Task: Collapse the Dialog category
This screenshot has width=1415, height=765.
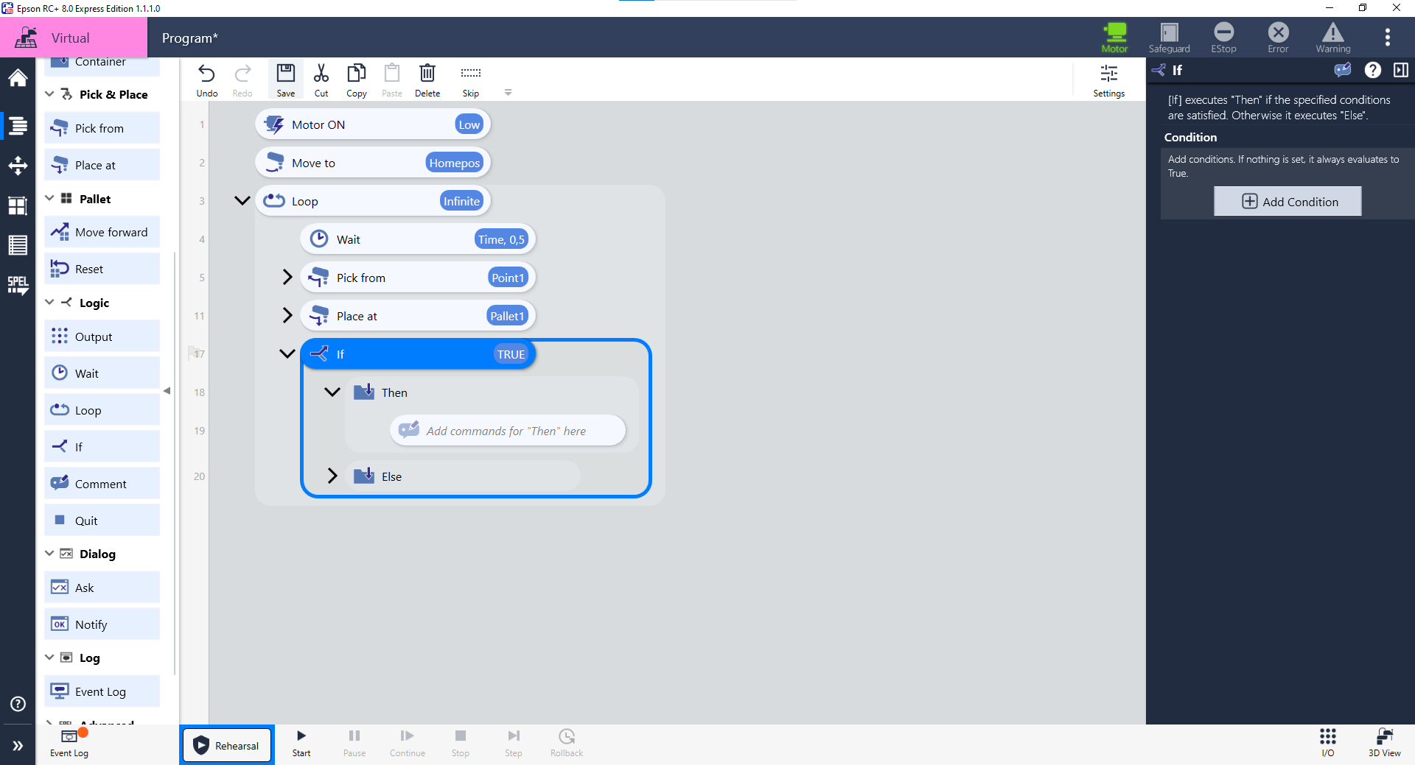Action: pyautogui.click(x=49, y=554)
